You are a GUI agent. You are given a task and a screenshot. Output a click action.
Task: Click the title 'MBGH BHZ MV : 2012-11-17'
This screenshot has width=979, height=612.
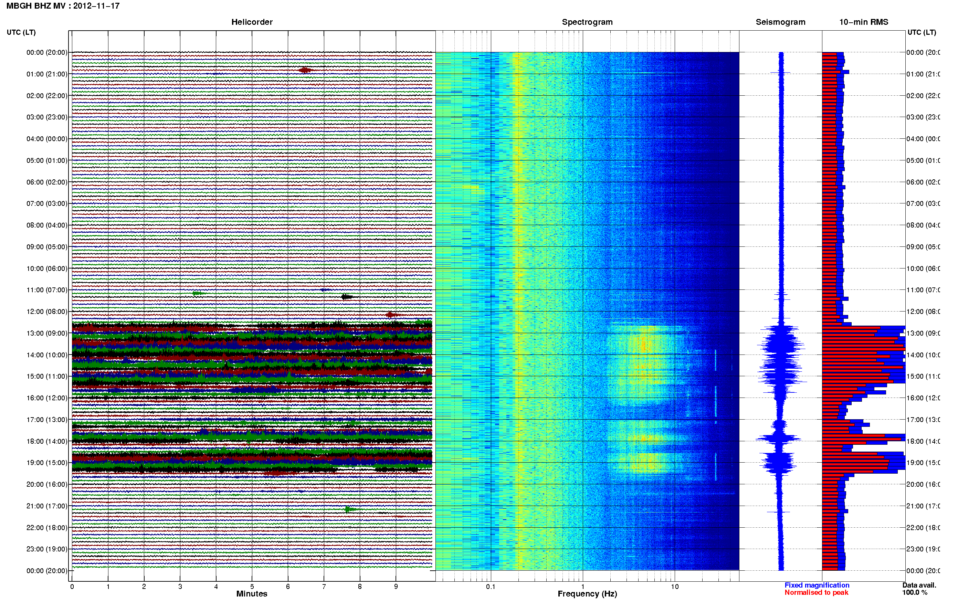pyautogui.click(x=63, y=6)
